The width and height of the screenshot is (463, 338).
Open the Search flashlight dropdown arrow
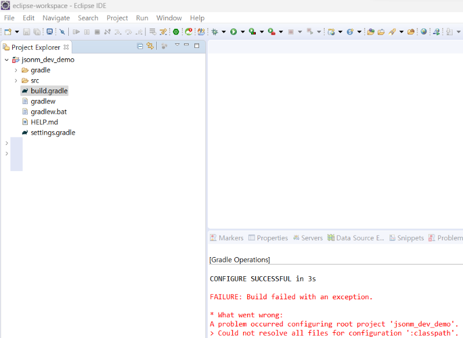[x=401, y=32]
